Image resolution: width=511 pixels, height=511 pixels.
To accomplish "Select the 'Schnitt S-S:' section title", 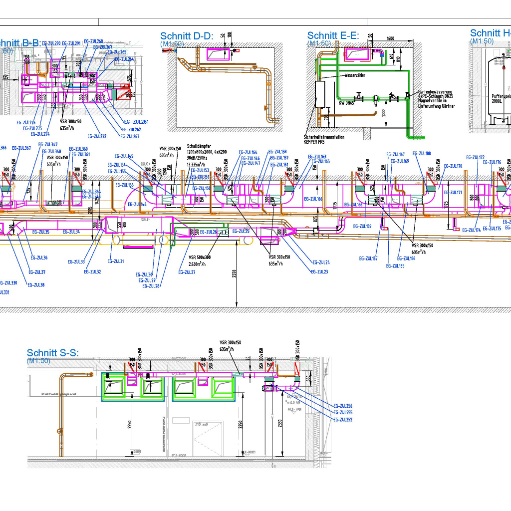I will (53, 353).
